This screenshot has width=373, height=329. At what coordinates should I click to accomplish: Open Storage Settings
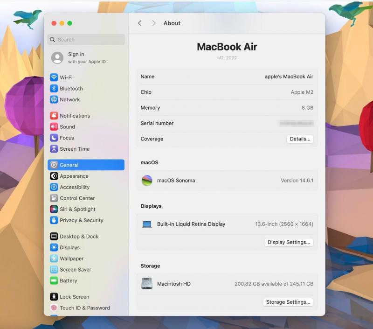[288, 302]
